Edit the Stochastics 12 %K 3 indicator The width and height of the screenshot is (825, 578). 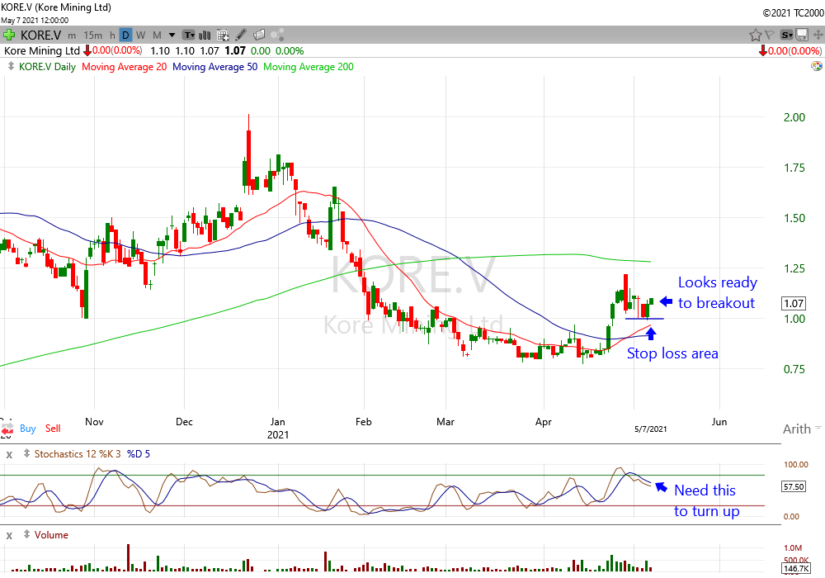point(78,454)
